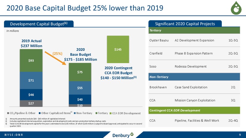Click the gray CO2 Pipeline & Other legend swatch
The width and height of the screenshot is (246, 138).
click(8, 113)
